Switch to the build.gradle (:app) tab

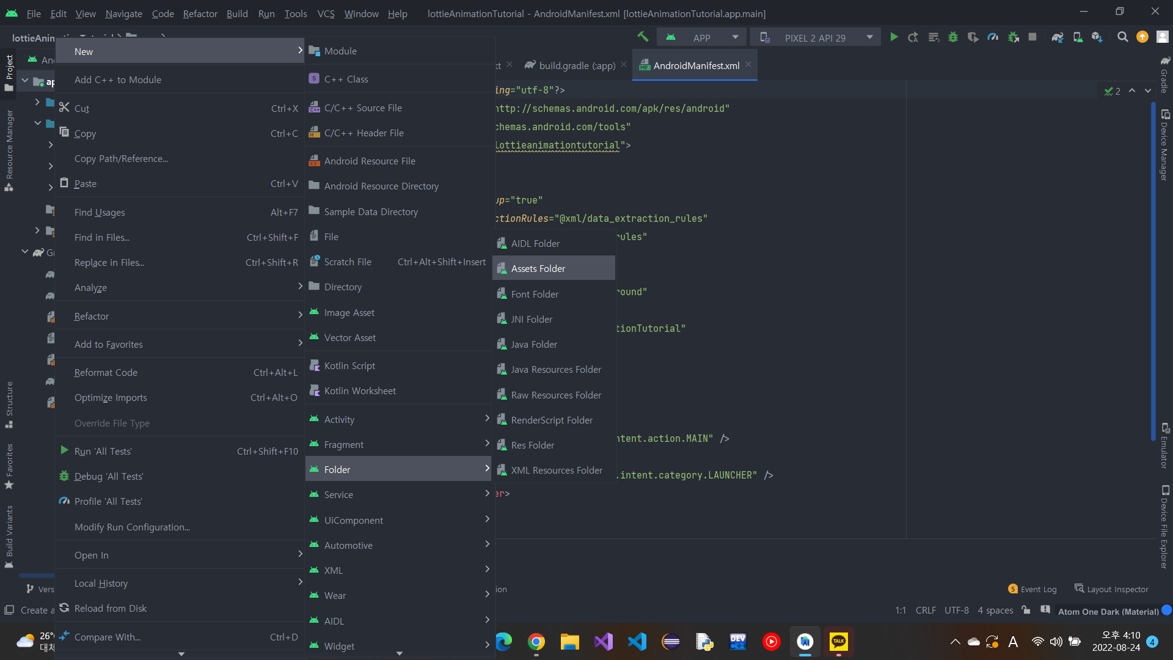(x=576, y=65)
